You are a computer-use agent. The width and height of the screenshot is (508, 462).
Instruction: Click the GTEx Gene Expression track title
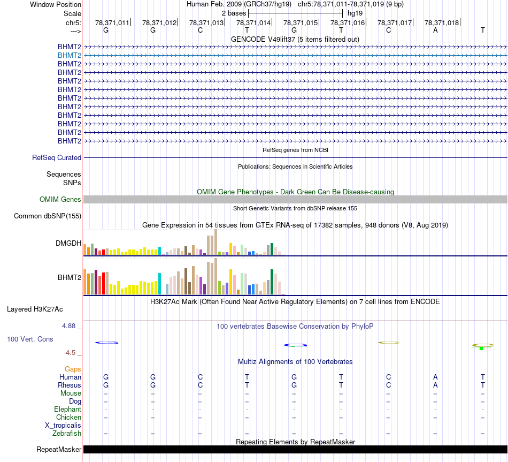(295, 225)
